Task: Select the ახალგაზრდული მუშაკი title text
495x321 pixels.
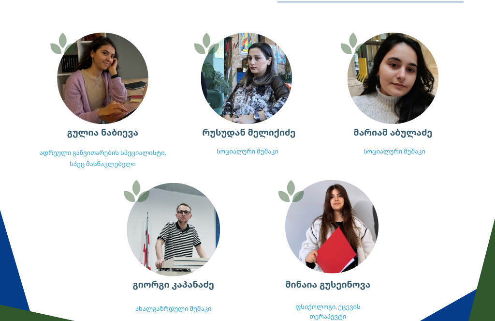Action: [174, 309]
